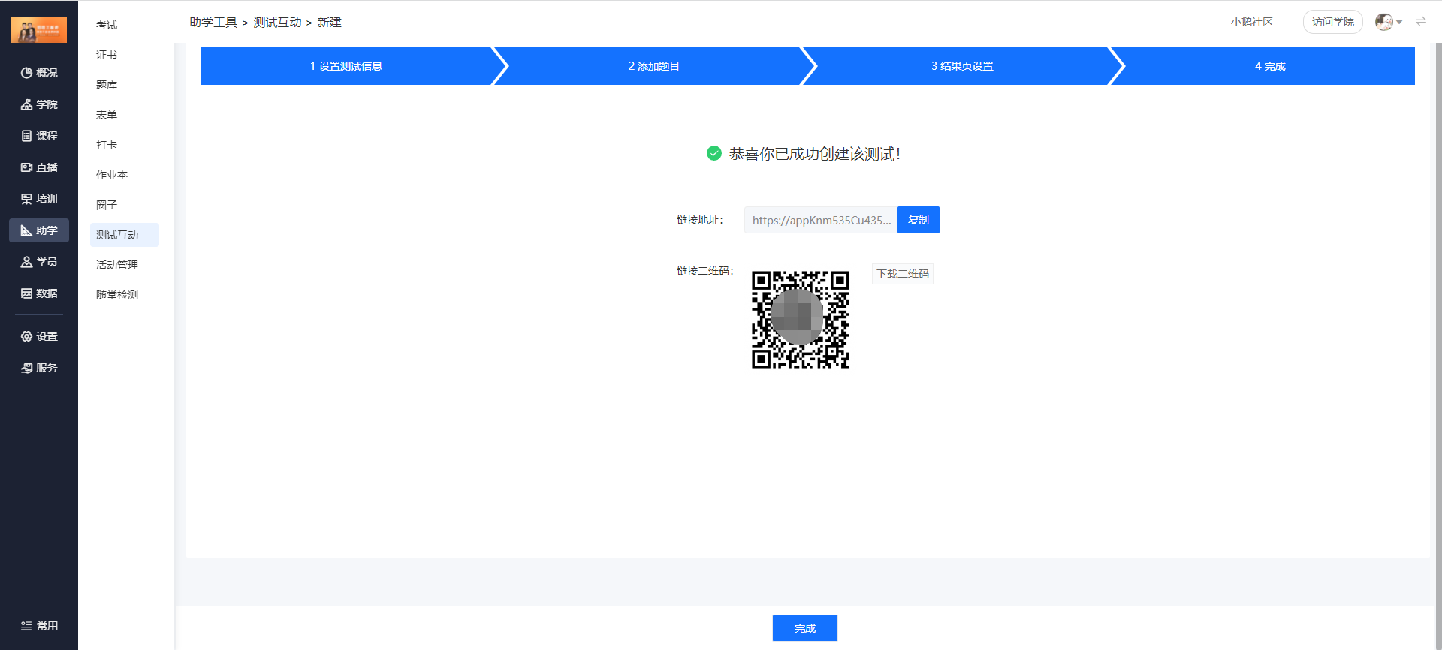Select 培训 in the sidebar

pos(39,199)
